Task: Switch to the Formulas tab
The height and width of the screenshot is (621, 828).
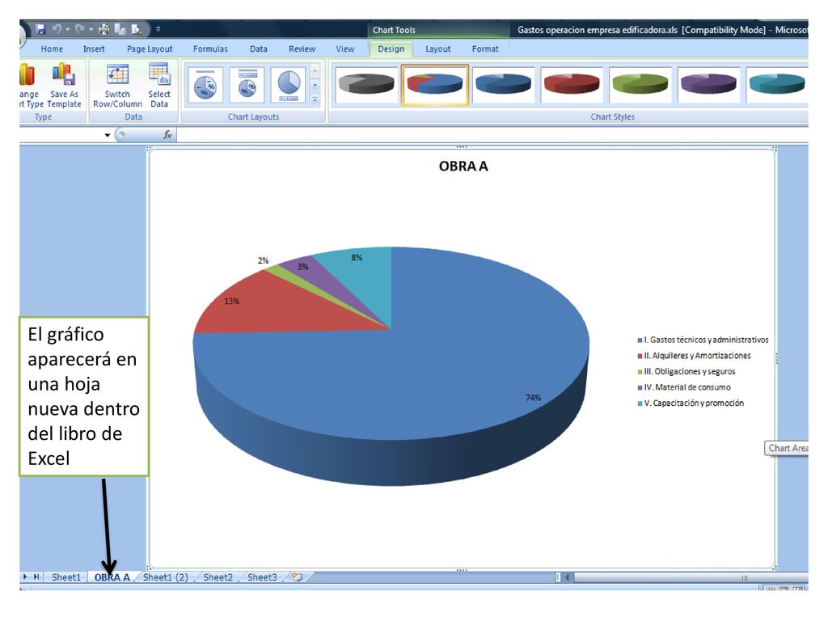Action: pos(210,49)
